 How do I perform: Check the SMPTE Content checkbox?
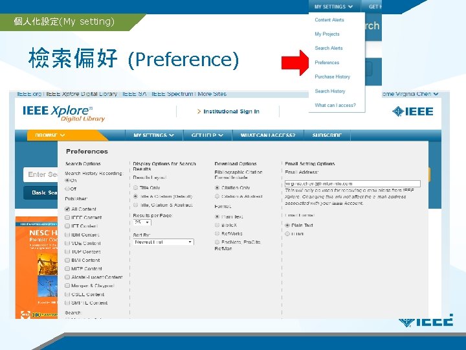(67, 303)
